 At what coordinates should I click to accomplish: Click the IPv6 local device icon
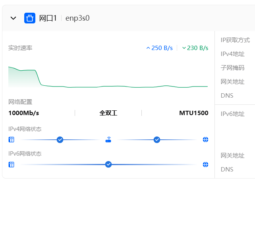tap(11, 164)
